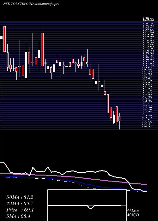
Task: Click the '12MA : 69.7' readout
Action: 20,204
